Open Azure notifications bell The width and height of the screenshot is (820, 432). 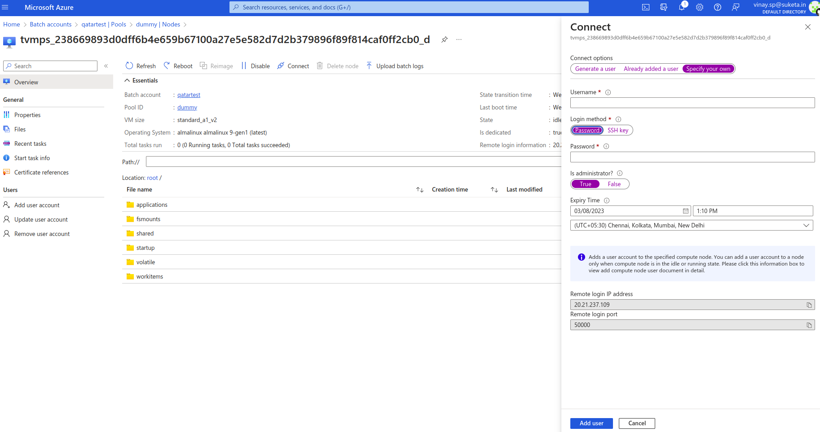(682, 7)
